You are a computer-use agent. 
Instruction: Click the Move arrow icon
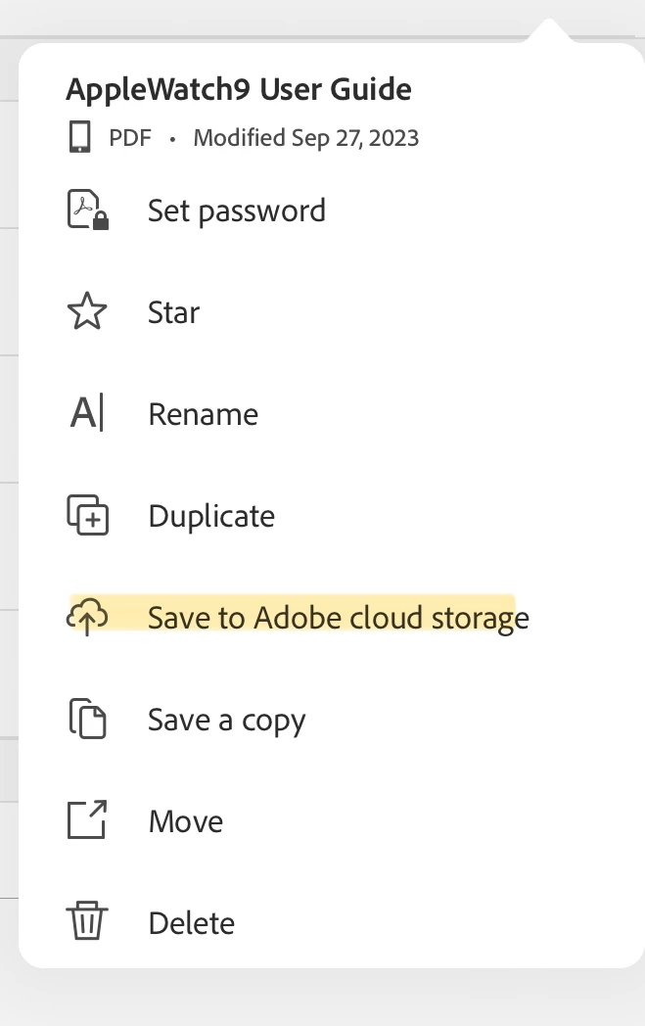(87, 820)
